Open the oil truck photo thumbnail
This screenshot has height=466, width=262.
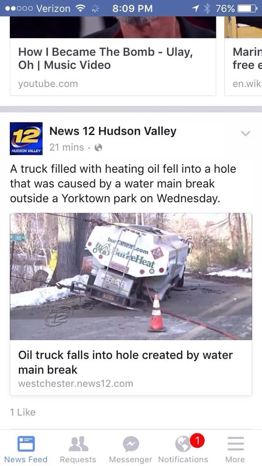tap(131, 276)
